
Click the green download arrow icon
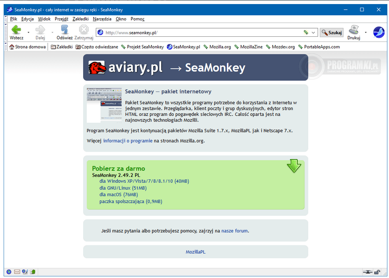point(294,166)
